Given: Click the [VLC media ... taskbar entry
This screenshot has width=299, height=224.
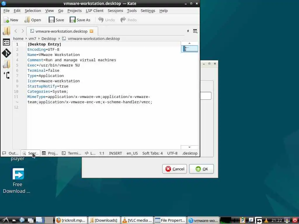Looking at the screenshot, I should pyautogui.click(x=137, y=220).
